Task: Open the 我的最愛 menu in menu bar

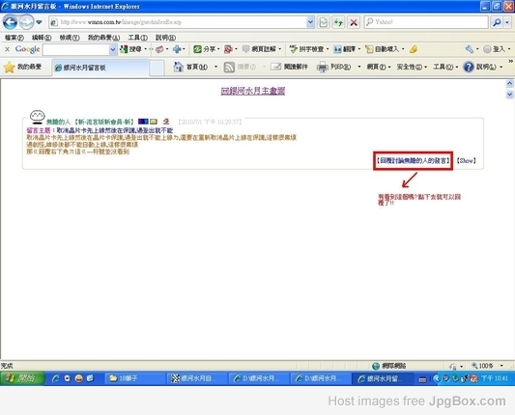Action: click(103, 38)
